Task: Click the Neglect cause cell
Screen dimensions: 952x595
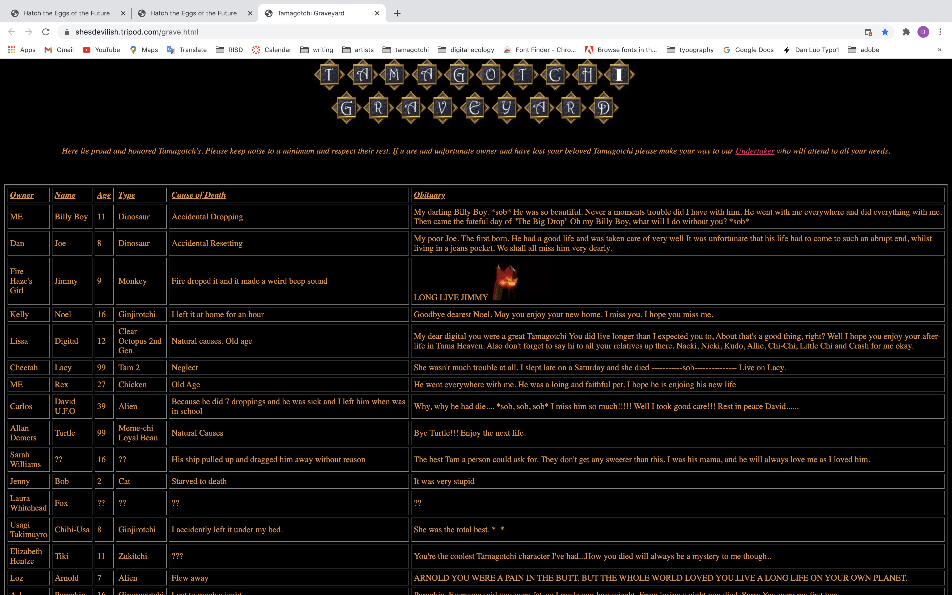Action: click(289, 368)
